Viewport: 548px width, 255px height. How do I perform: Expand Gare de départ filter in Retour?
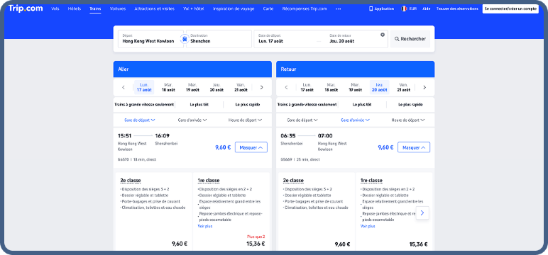[x=302, y=120]
